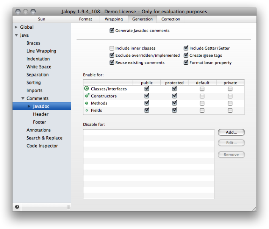Click the Constructors row icon

[x=87, y=95]
